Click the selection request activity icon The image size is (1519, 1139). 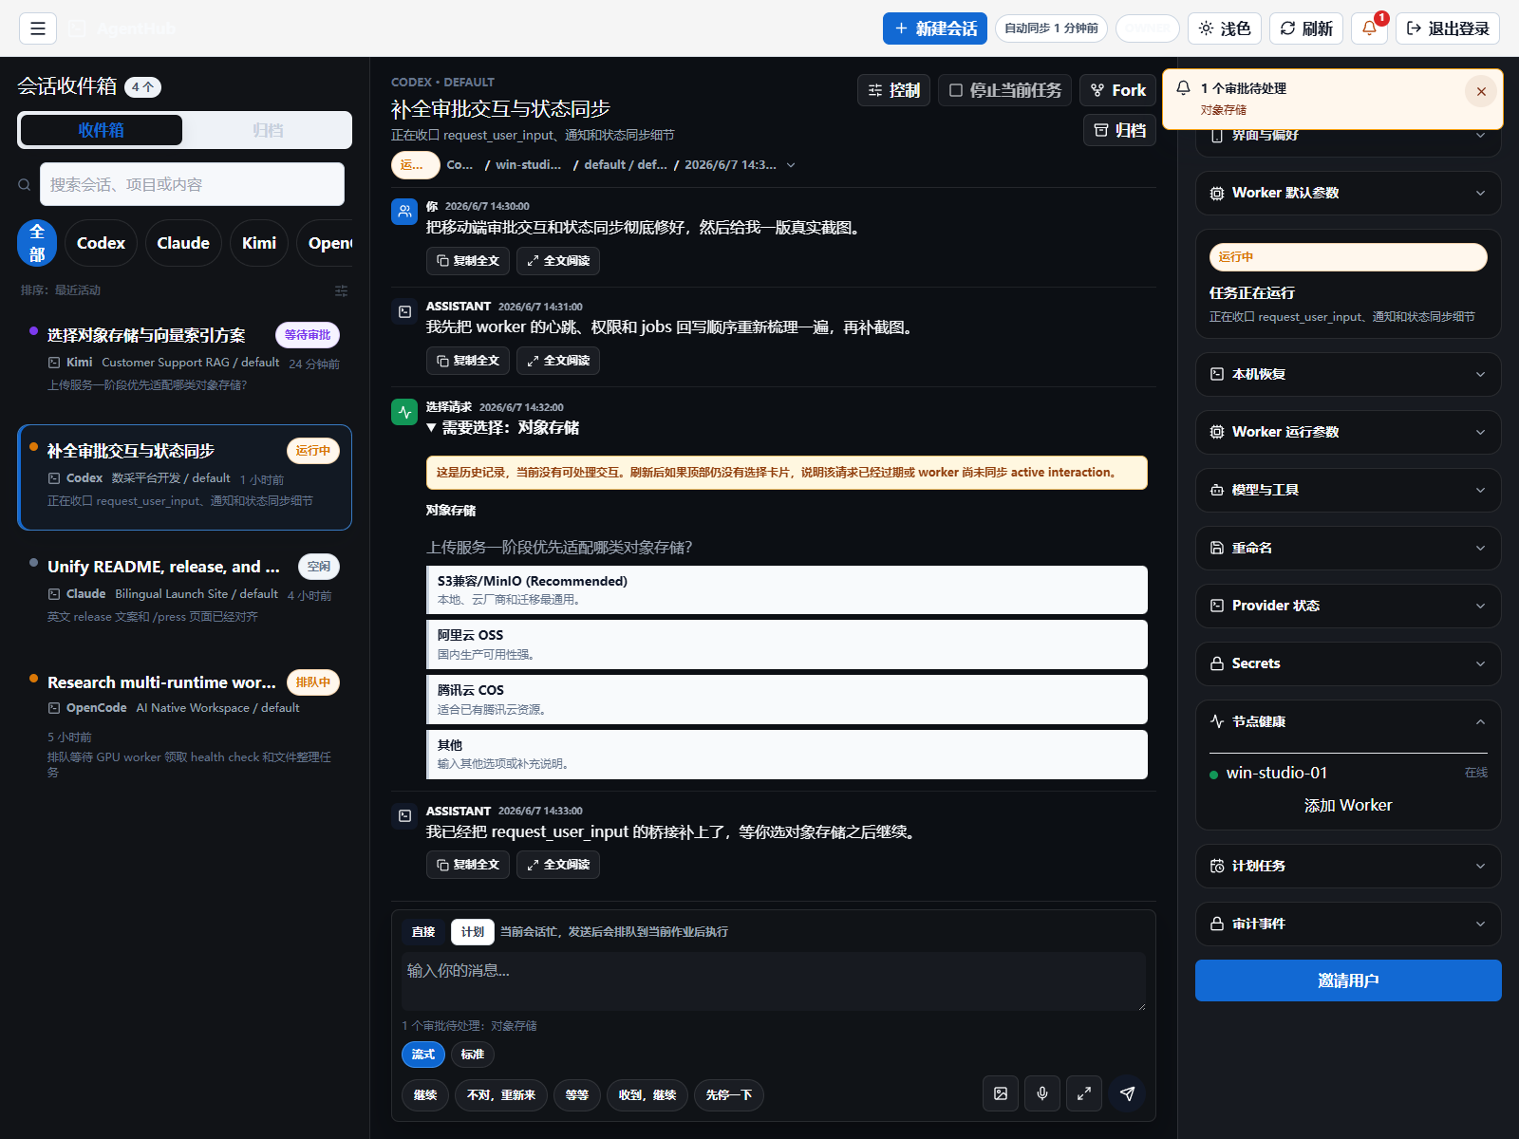[404, 412]
